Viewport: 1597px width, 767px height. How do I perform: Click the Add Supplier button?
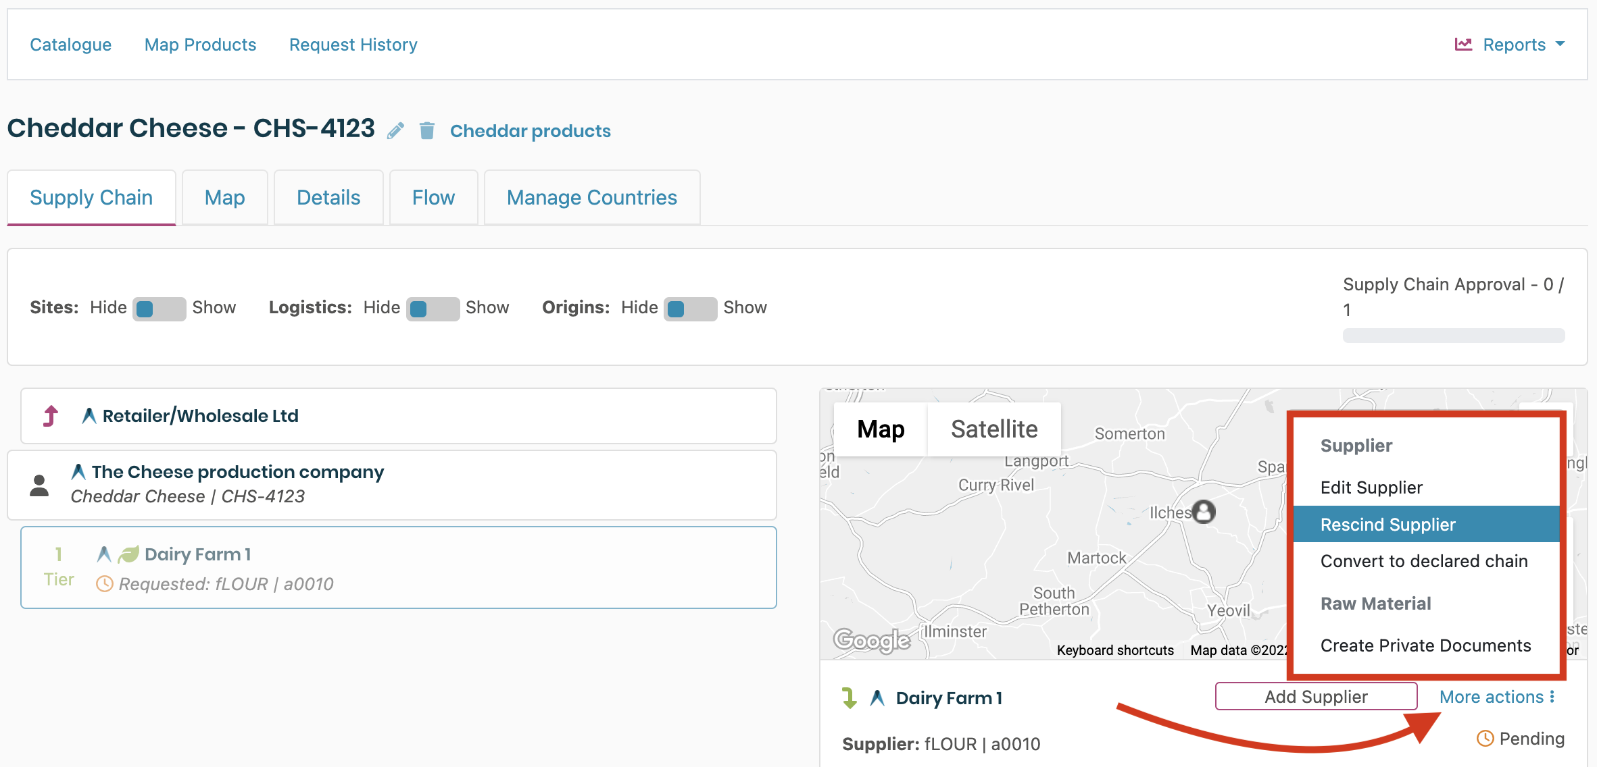coord(1316,697)
